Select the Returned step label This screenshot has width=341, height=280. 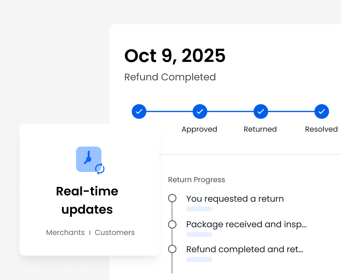click(x=260, y=129)
